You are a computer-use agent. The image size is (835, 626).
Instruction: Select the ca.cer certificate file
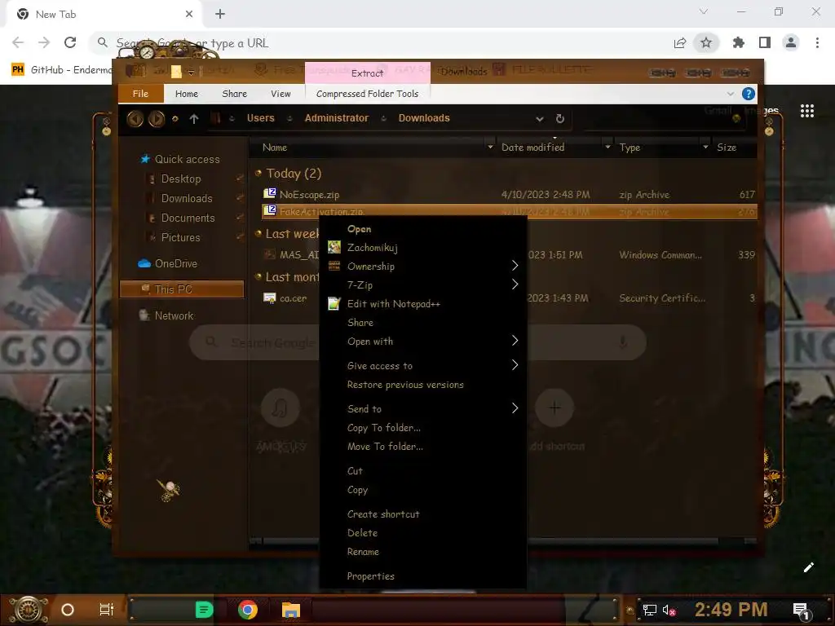click(293, 298)
